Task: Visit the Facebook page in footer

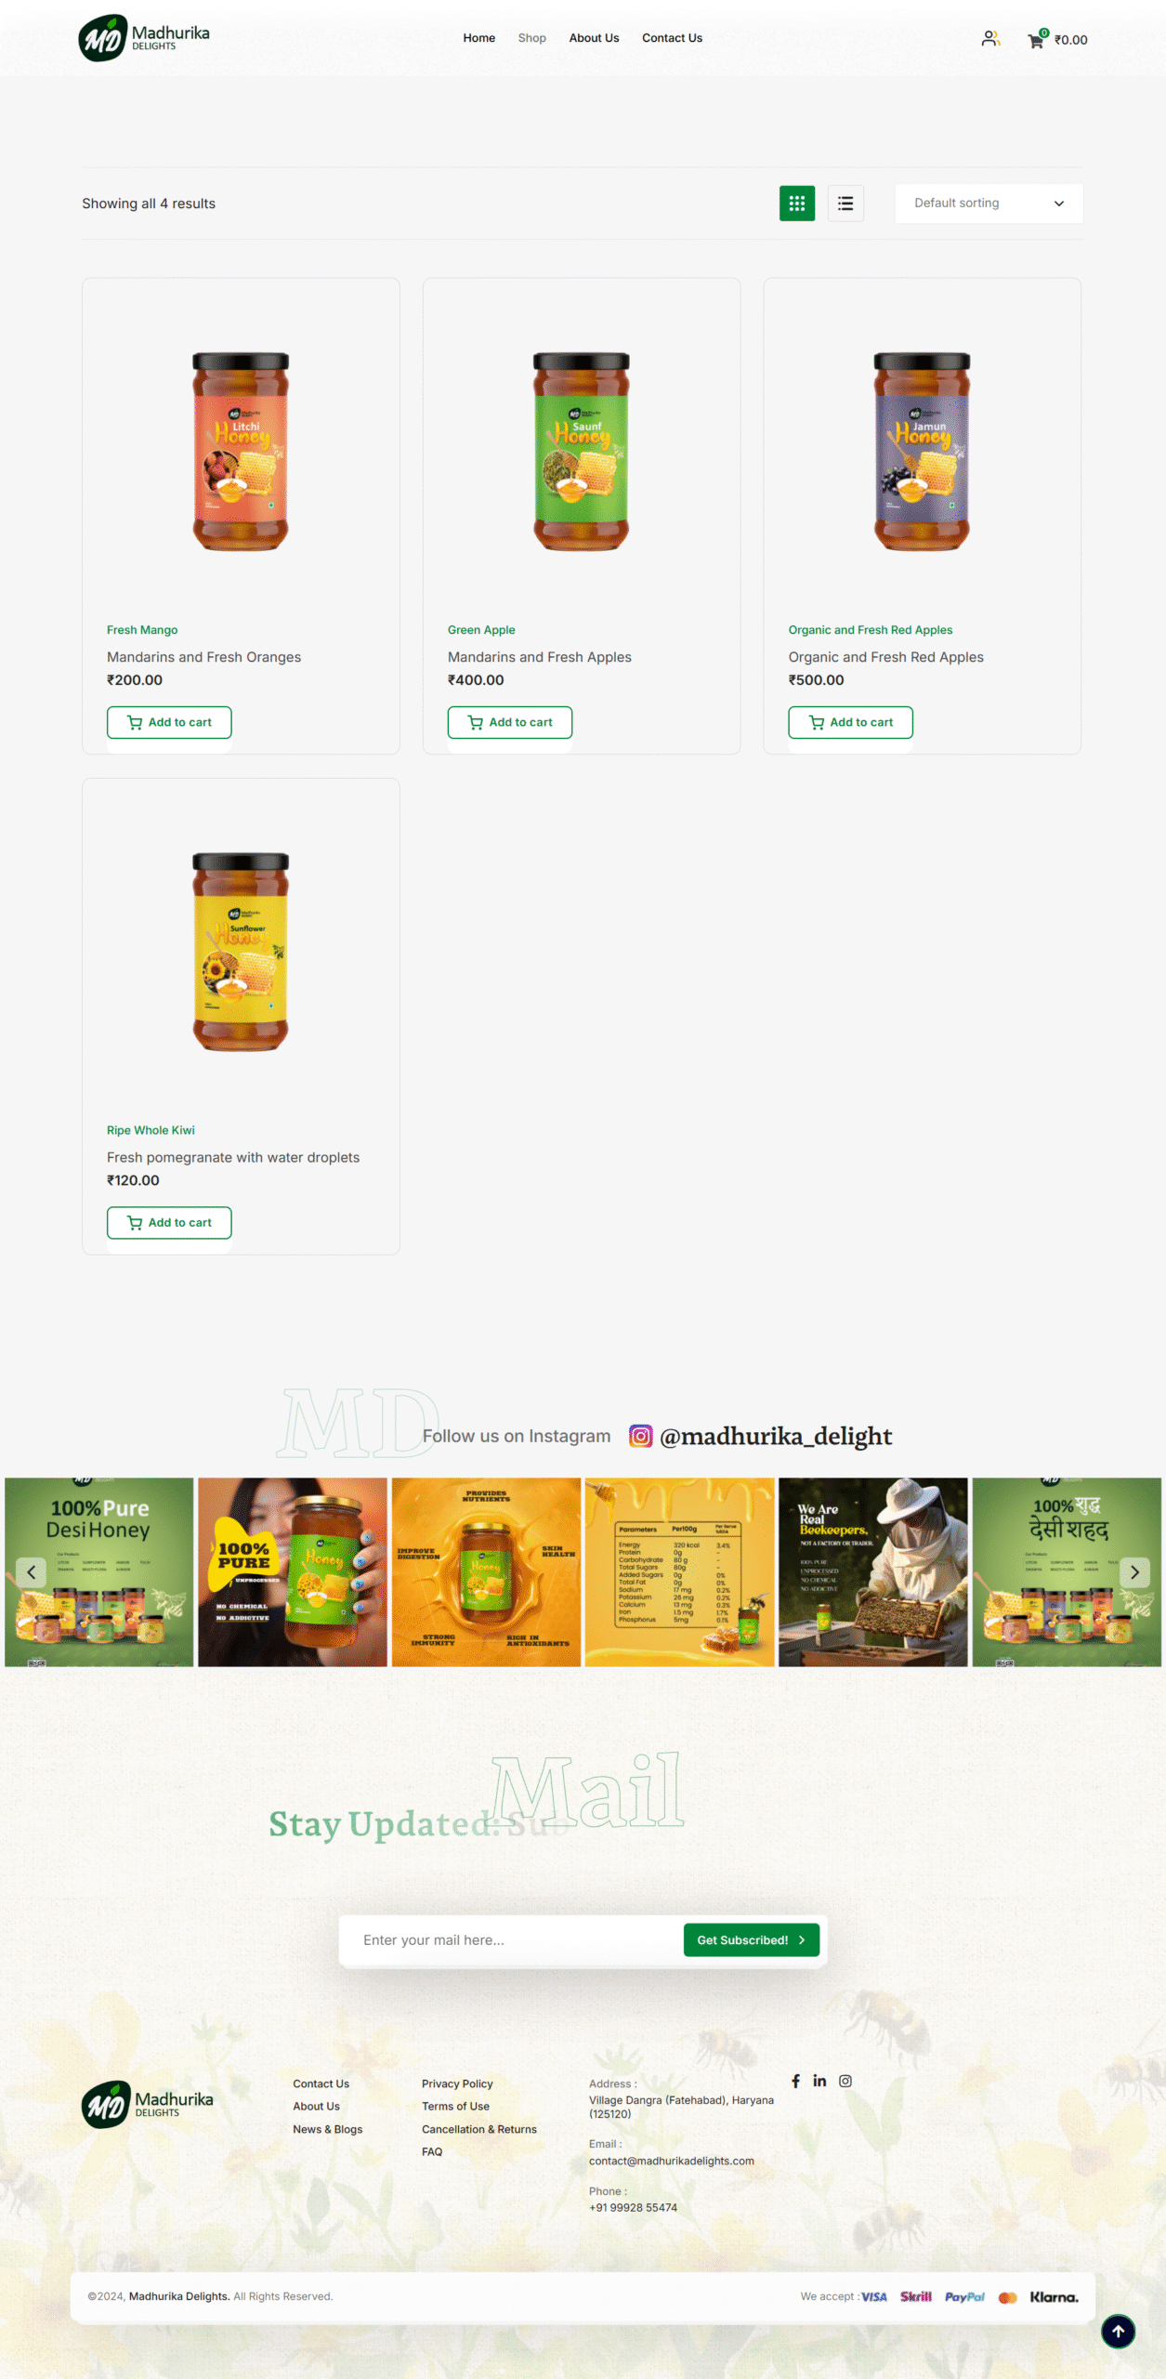Action: point(795,2081)
